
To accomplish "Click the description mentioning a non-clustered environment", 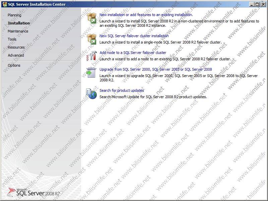I will pyautogui.click(x=179, y=23).
